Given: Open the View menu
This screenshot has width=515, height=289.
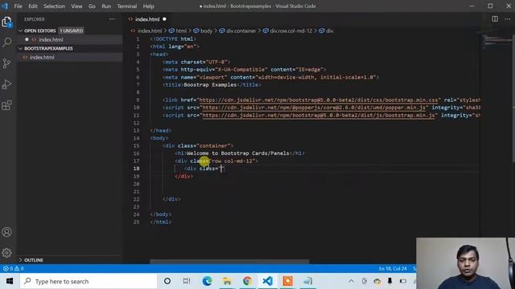Looking at the screenshot, I should tap(76, 6).
